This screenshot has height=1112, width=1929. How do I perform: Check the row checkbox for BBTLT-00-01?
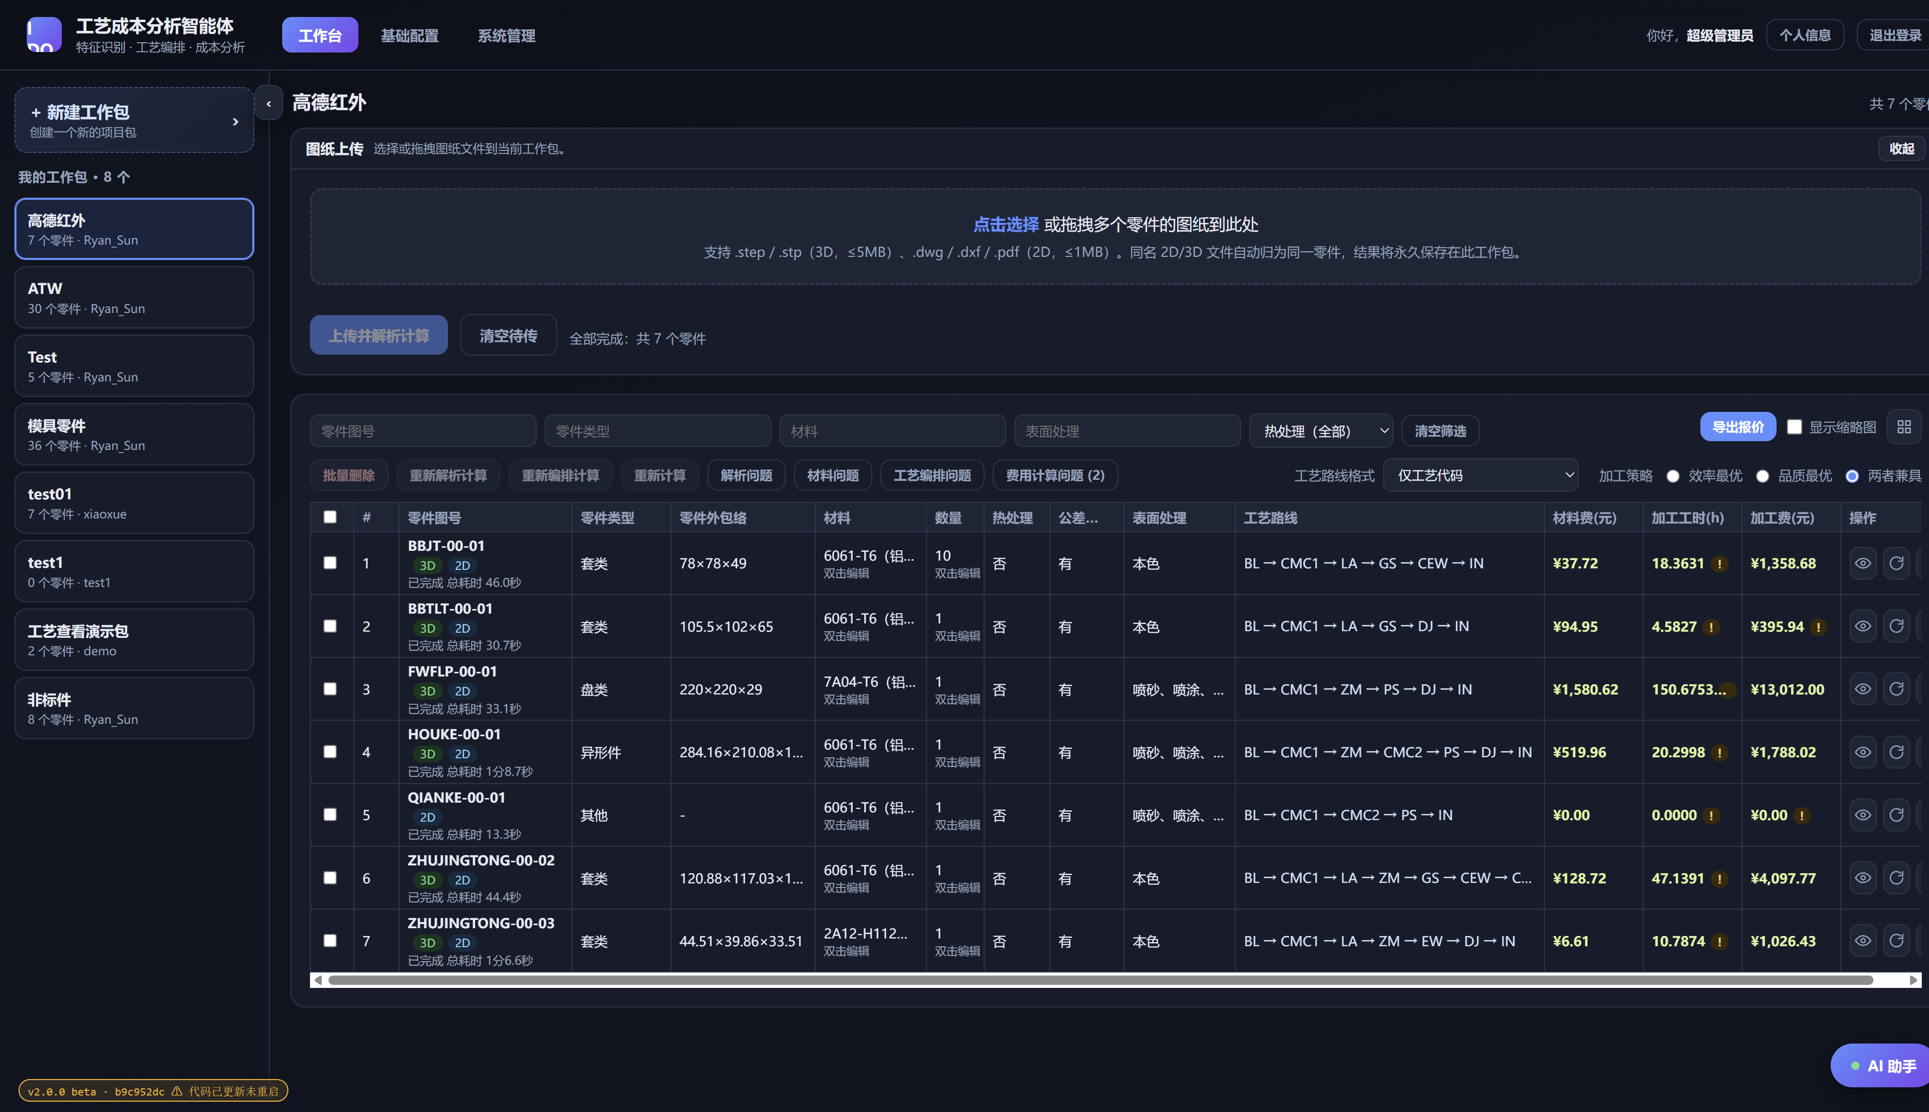click(x=330, y=626)
